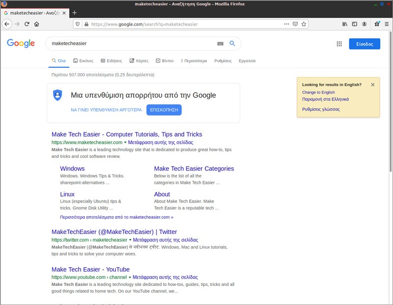Screen dimensions: 393x305
Task: Click the search magnifier icon
Action: tap(231, 44)
